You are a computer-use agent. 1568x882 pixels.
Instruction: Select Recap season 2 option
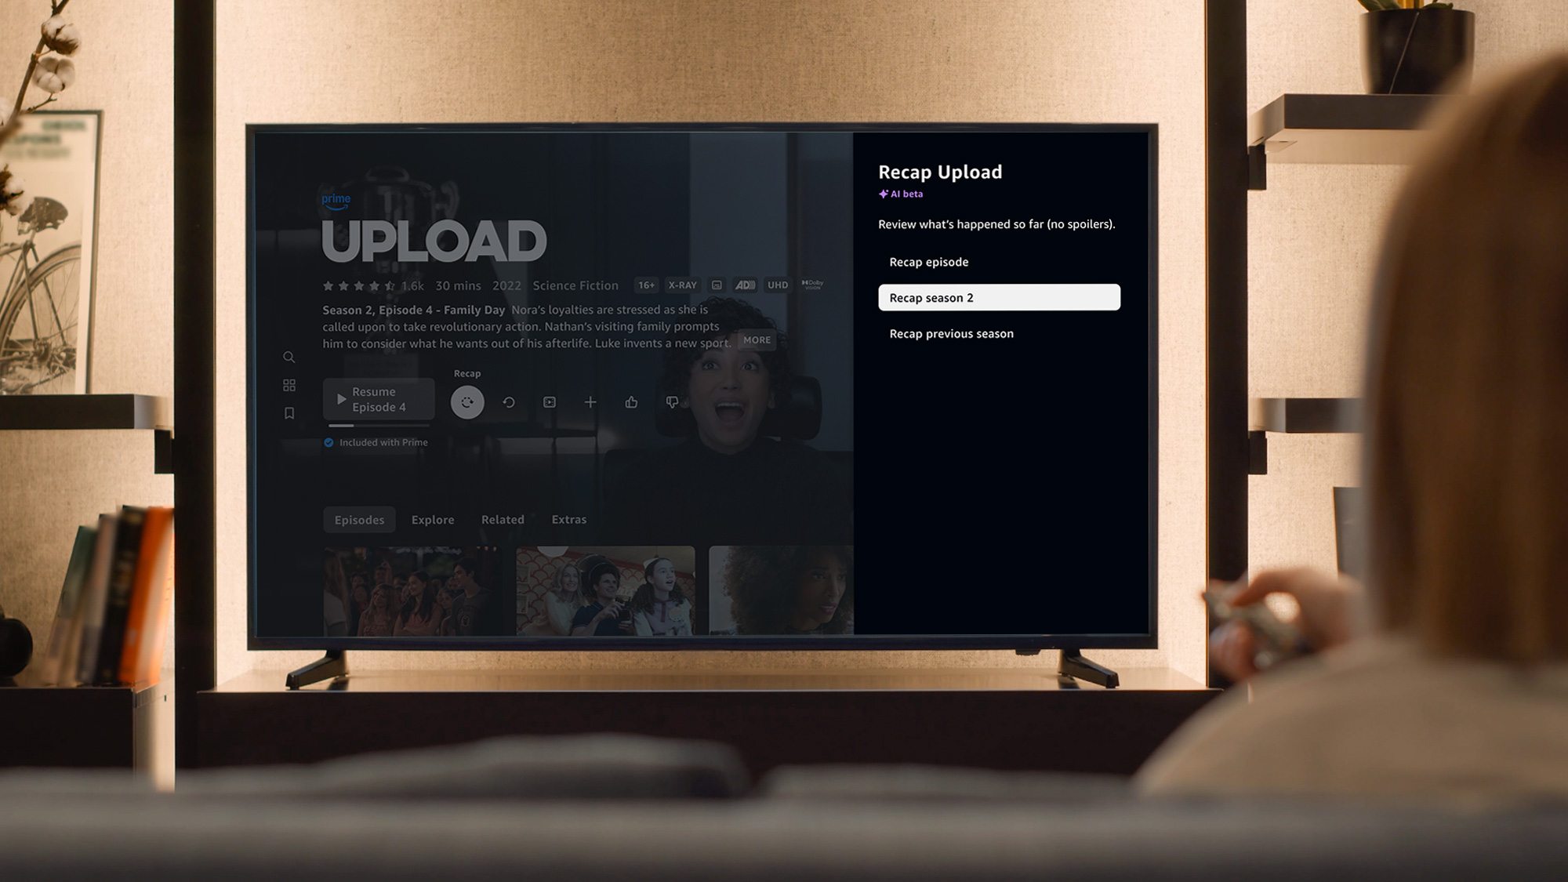(998, 297)
